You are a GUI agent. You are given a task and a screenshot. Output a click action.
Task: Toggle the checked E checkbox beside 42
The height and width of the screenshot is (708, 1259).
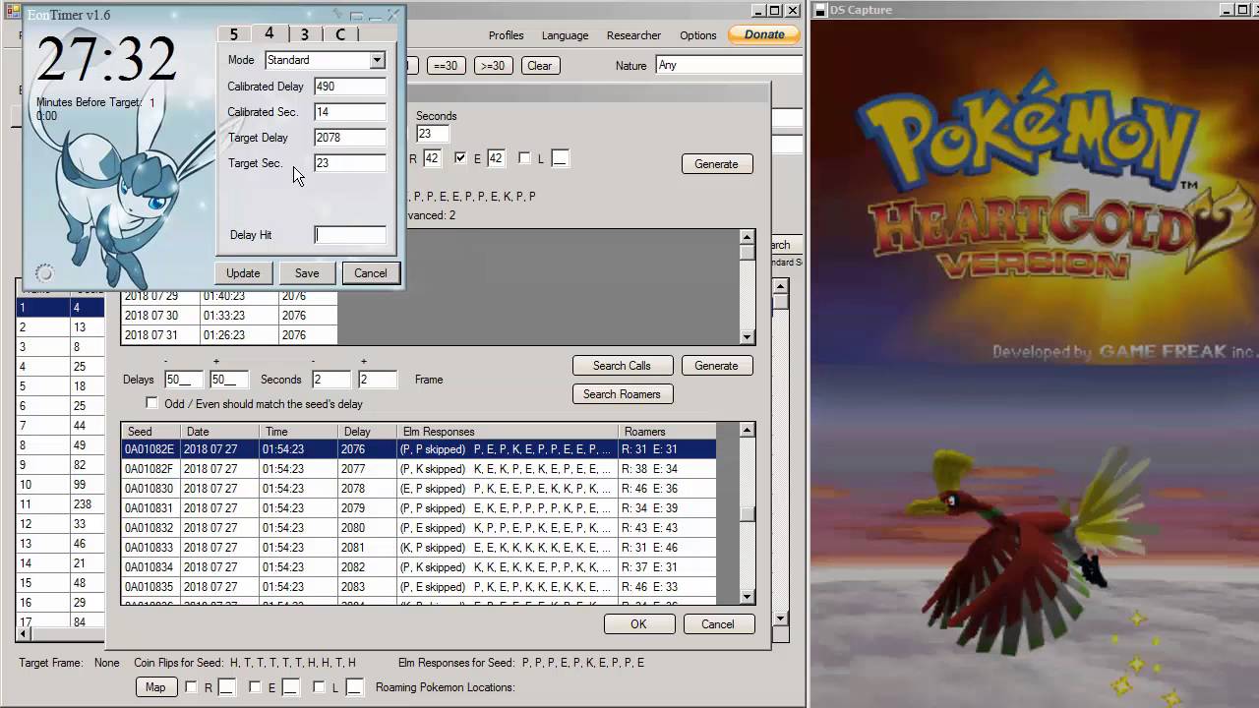tap(460, 158)
